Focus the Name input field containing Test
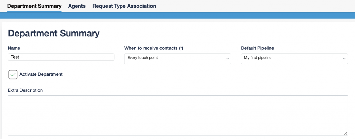Screen dimensions: 355x139 (x=61, y=57)
